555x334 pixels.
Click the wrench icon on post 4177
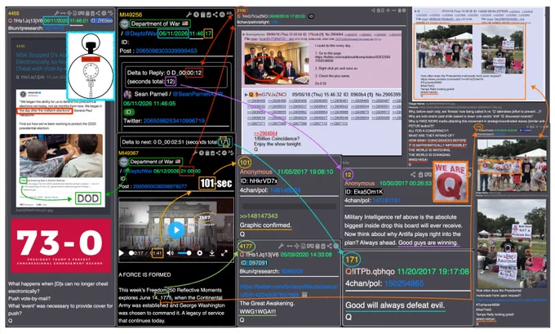(282, 246)
